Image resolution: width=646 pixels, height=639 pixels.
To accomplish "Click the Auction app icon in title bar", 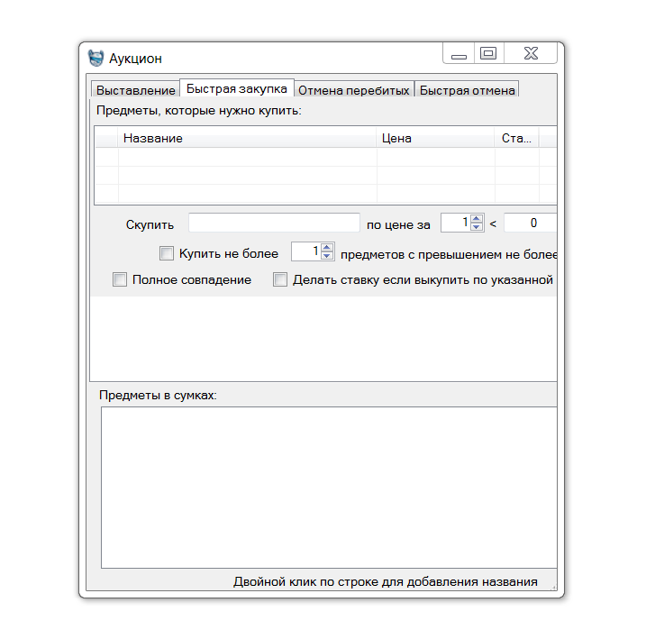I will [x=96, y=58].
